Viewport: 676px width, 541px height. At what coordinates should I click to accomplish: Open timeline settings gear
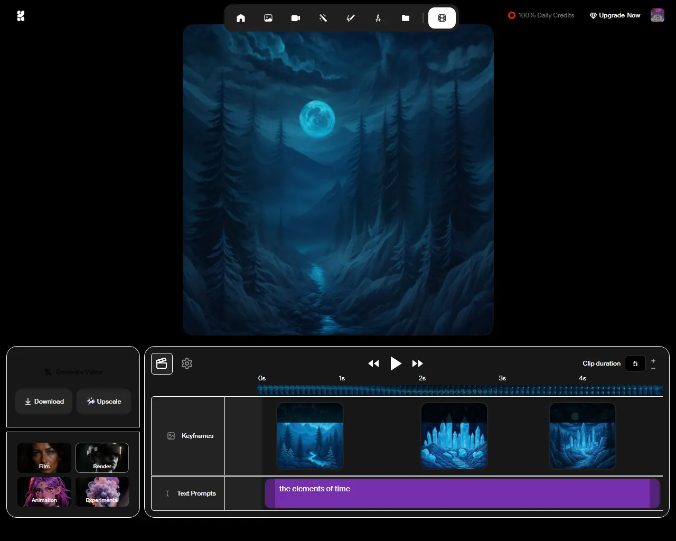(x=187, y=363)
